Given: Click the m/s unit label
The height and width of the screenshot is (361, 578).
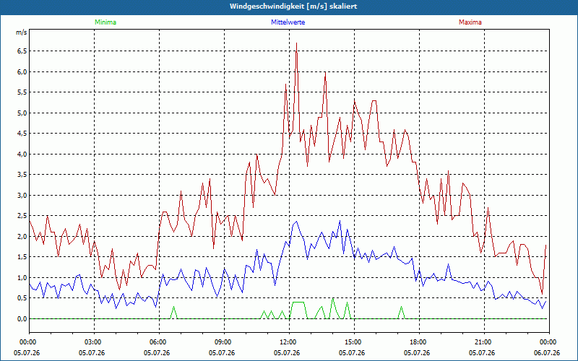Looking at the screenshot, I should [x=22, y=32].
